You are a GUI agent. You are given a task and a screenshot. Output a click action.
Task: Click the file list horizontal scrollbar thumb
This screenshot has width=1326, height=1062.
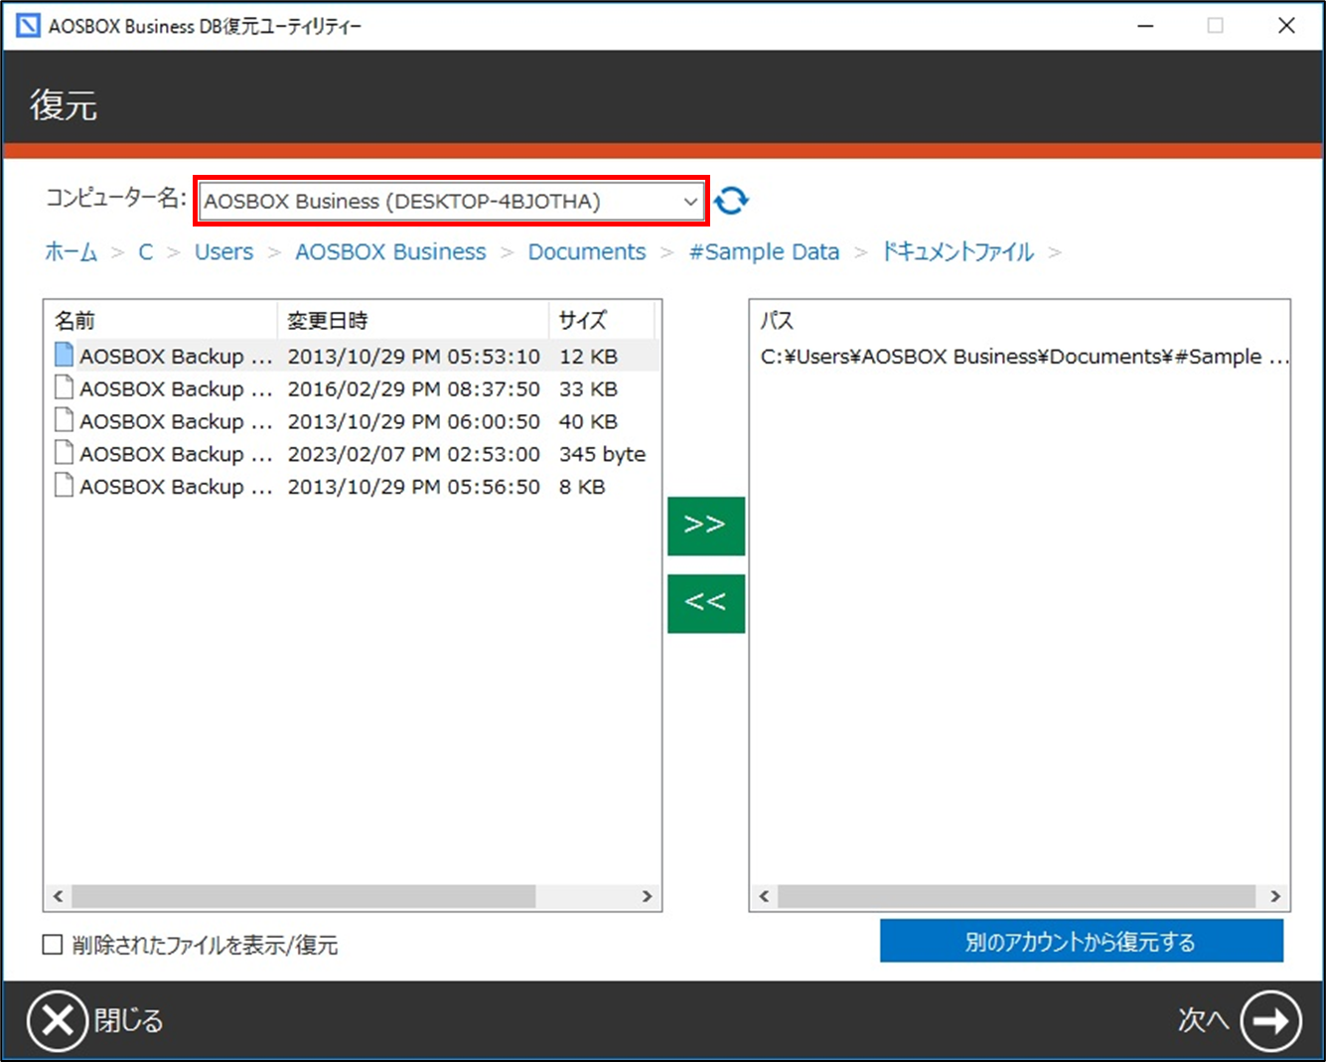(304, 896)
